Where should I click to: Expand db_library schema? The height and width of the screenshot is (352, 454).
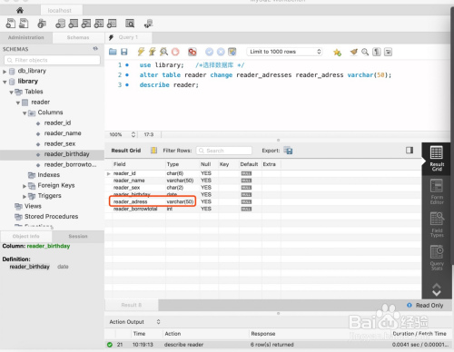(5, 72)
